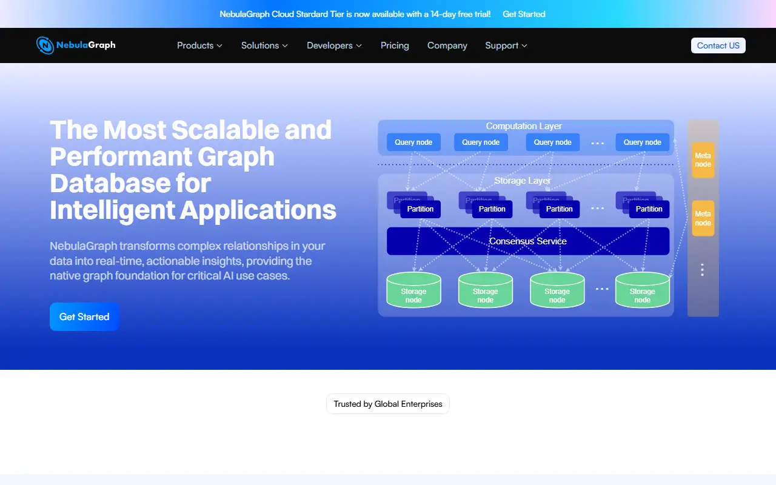Click the headline "The Most Scalable and Performant Graph Database"

point(193,170)
